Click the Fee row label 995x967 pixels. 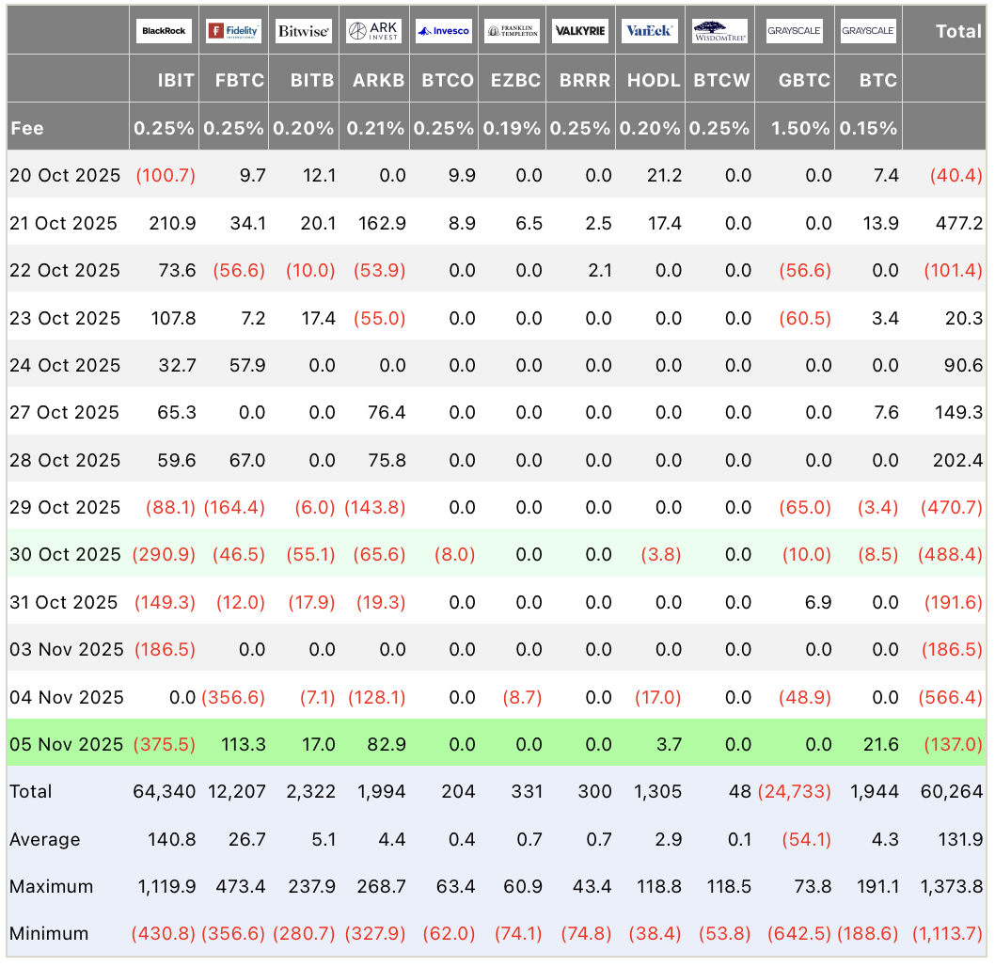pos(27,128)
